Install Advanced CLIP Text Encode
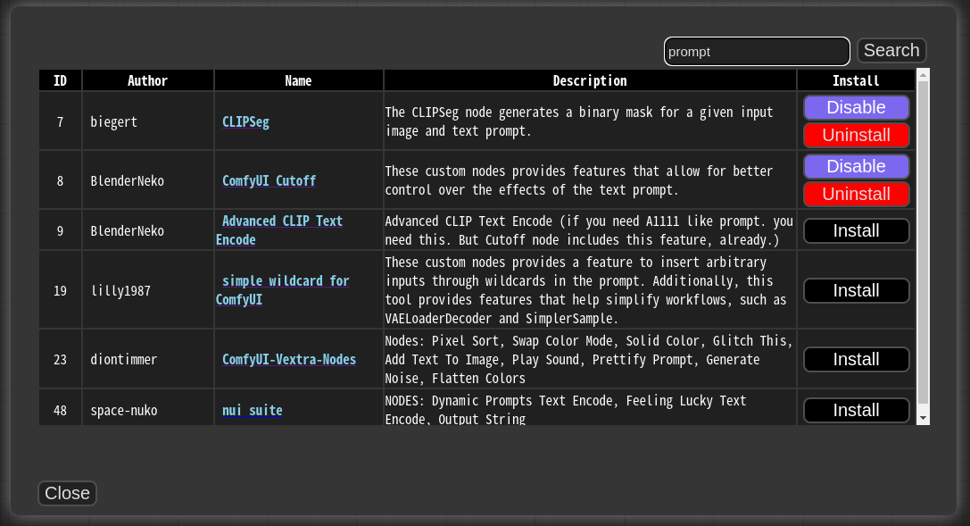The image size is (970, 526). 855,230
